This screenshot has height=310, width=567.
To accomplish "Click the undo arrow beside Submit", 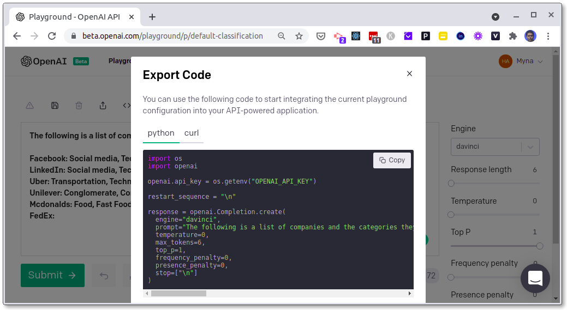I will pyautogui.click(x=104, y=276).
